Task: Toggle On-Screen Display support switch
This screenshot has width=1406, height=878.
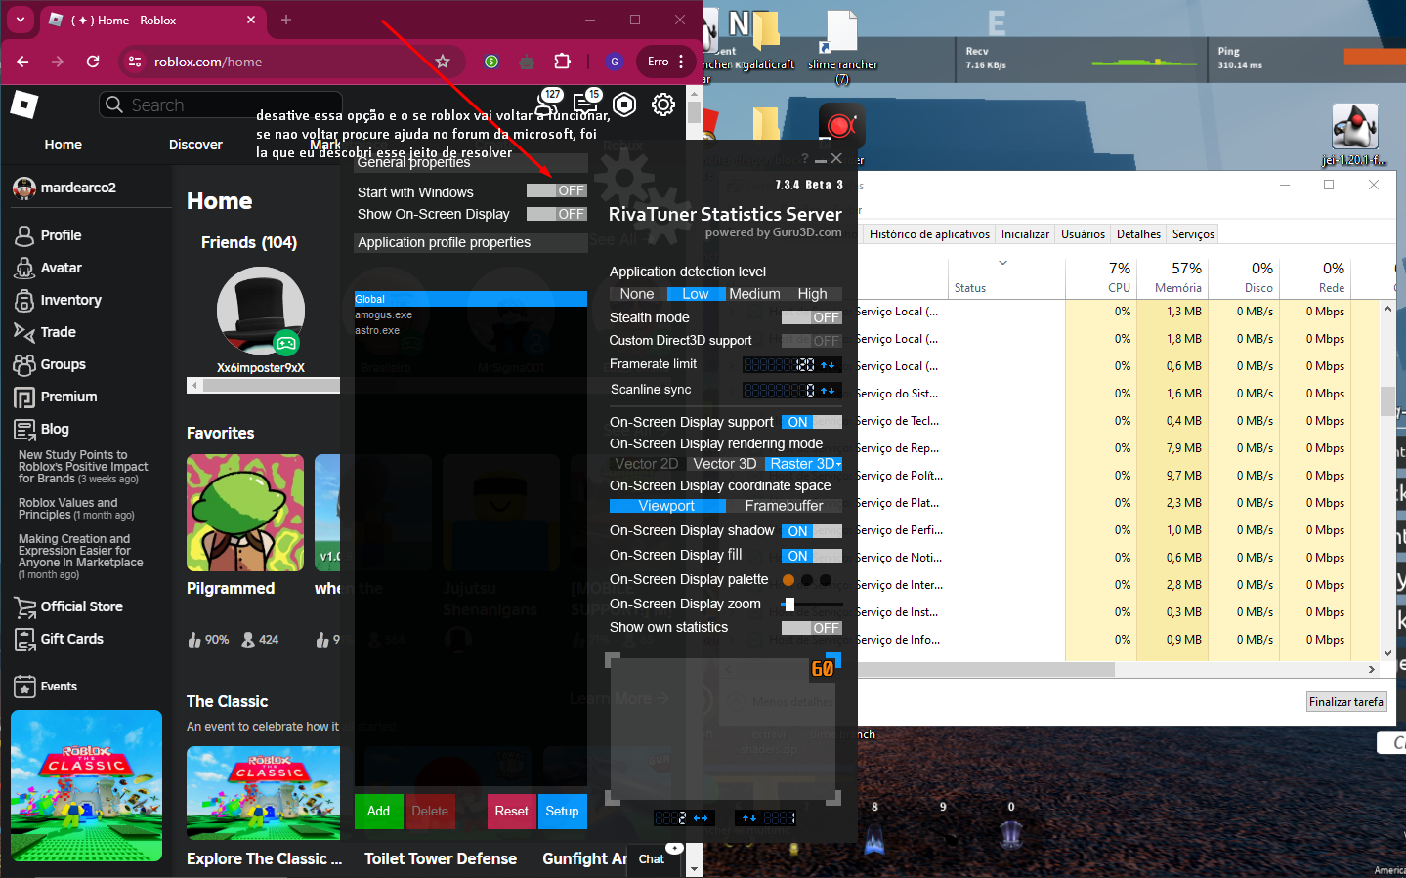Action: [812, 422]
